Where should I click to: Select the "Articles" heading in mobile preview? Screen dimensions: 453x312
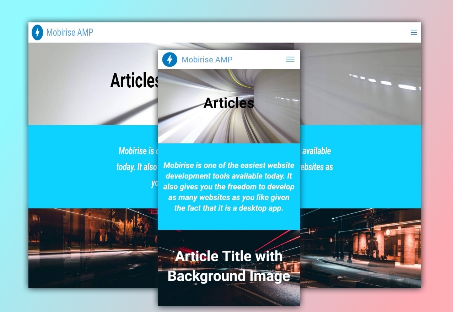(228, 103)
